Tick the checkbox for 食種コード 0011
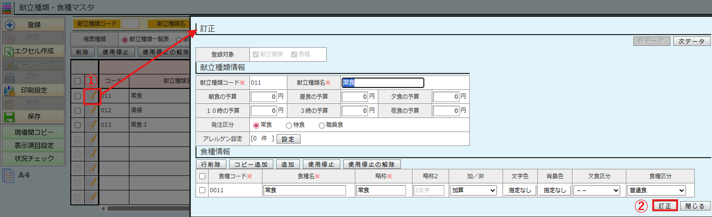 click(202, 190)
